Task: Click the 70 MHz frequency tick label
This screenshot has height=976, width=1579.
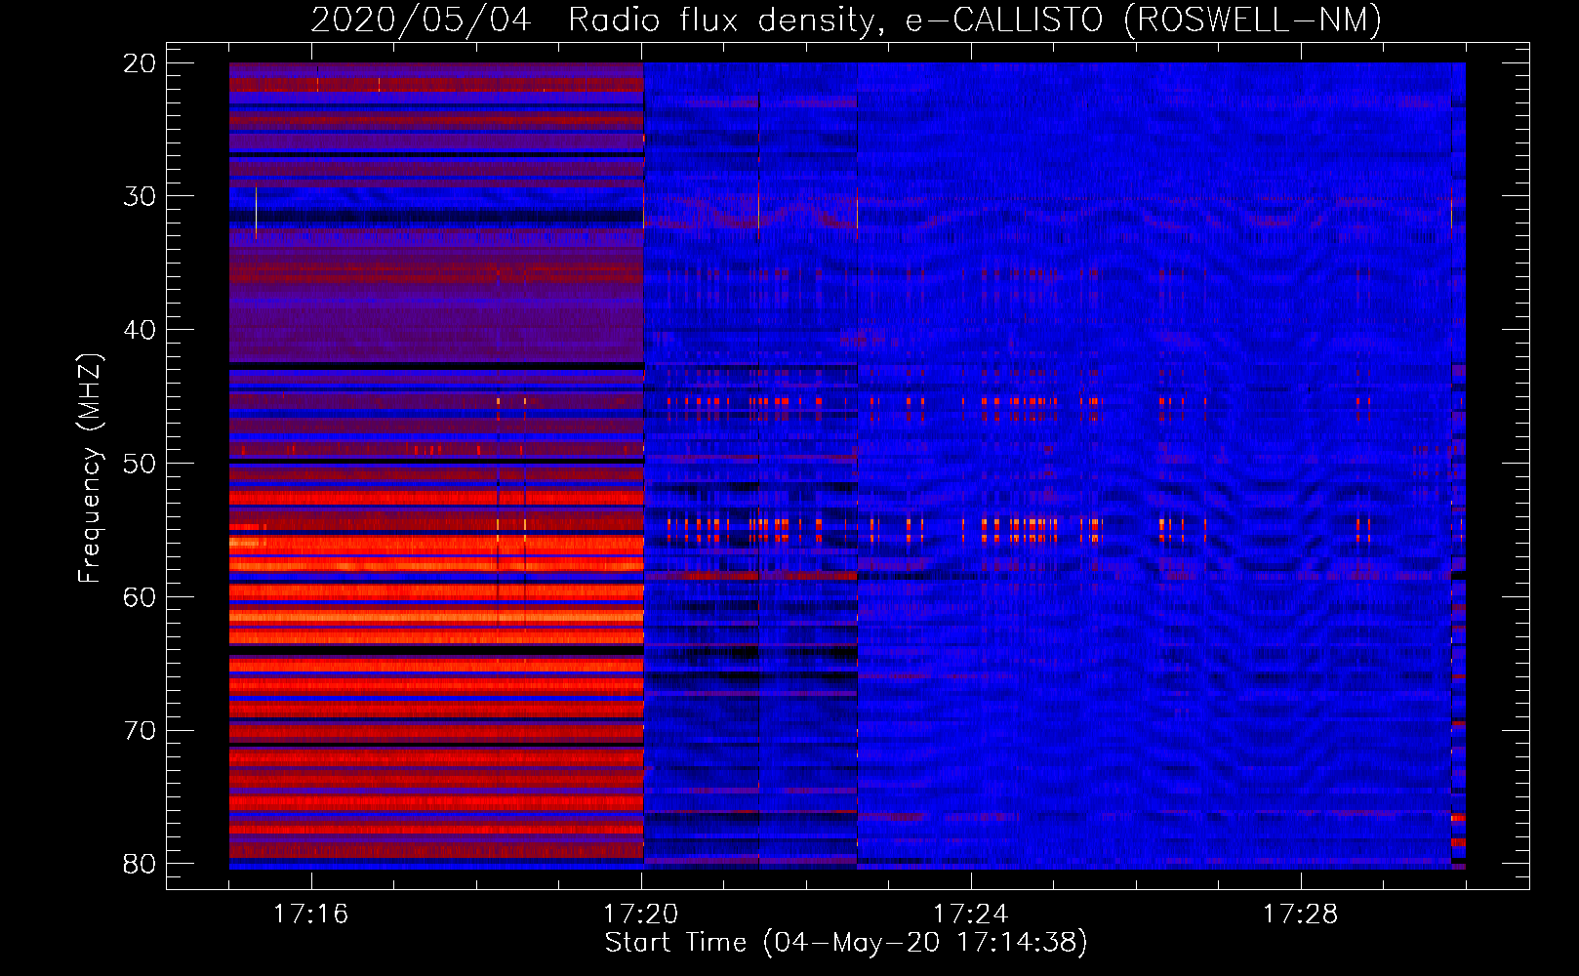Action: click(140, 731)
